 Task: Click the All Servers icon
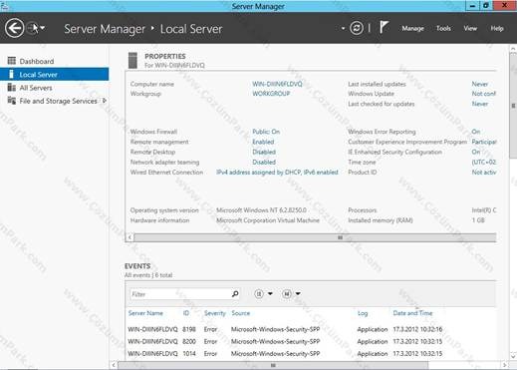click(12, 87)
